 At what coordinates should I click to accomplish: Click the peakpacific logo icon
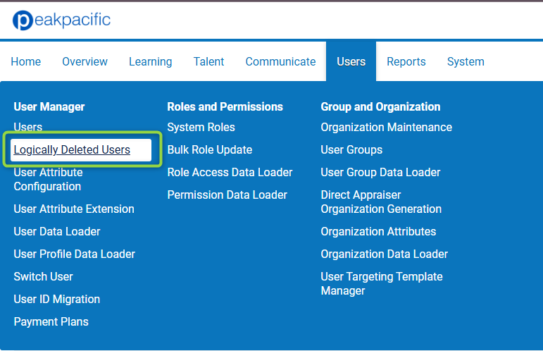coord(23,20)
